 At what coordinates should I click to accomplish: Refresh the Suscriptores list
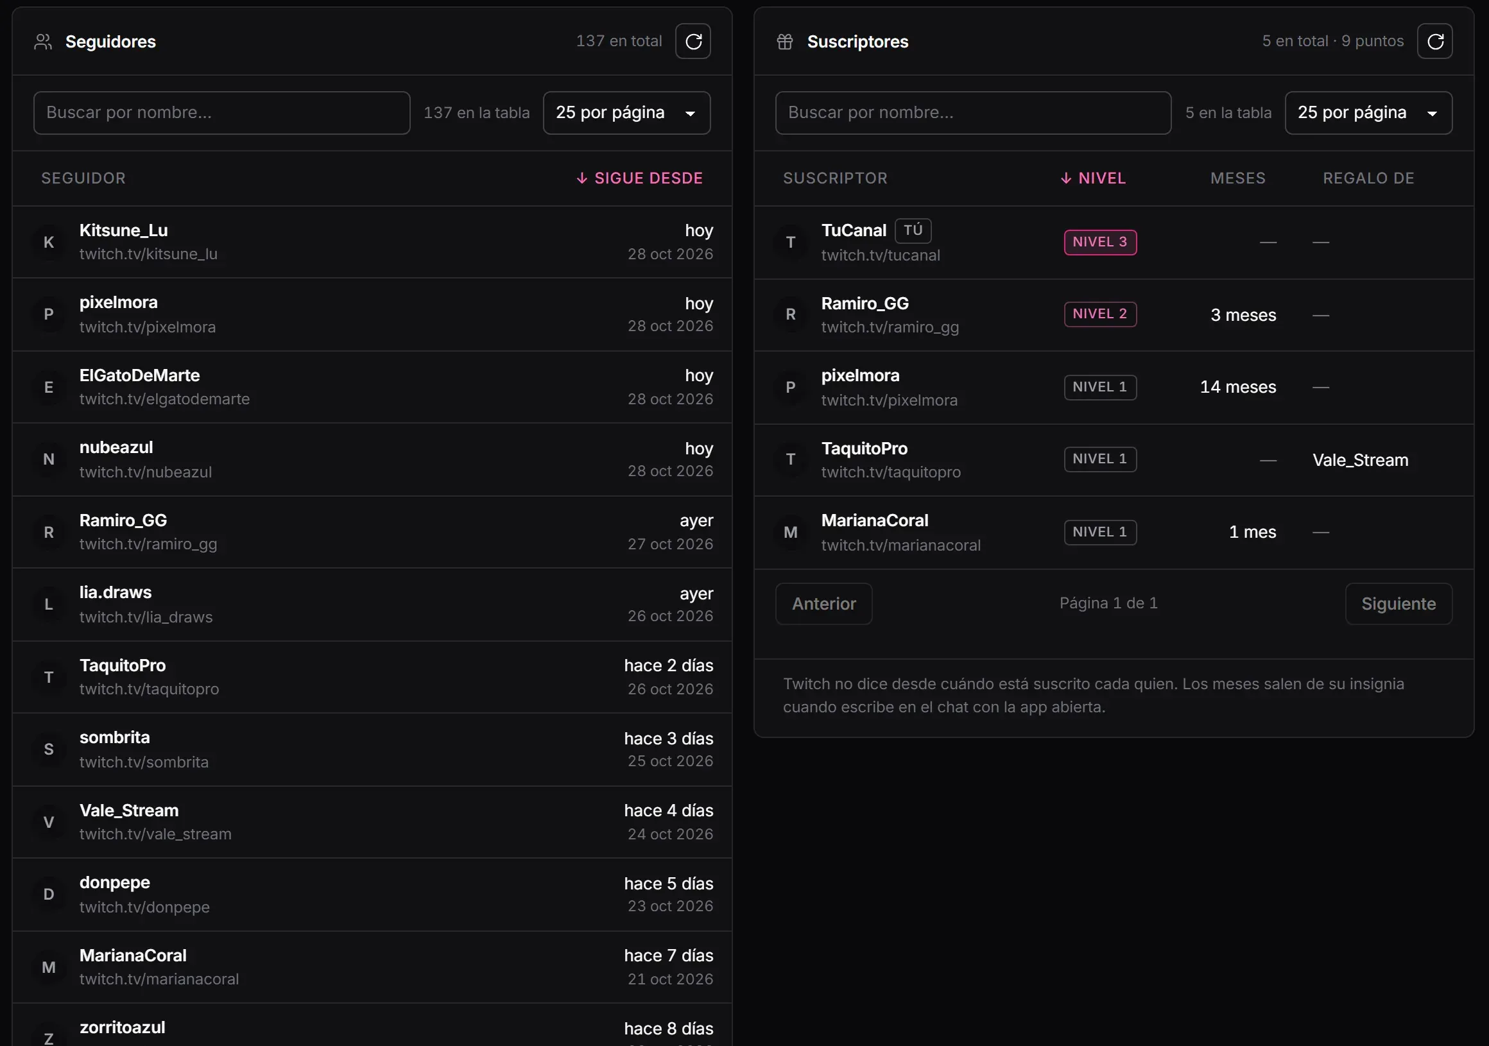pos(1434,42)
